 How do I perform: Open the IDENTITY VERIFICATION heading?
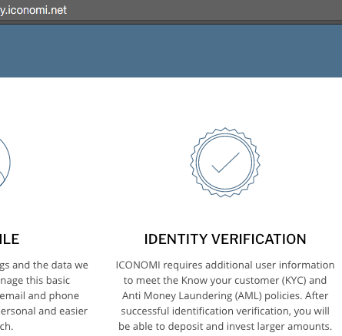tap(225, 239)
